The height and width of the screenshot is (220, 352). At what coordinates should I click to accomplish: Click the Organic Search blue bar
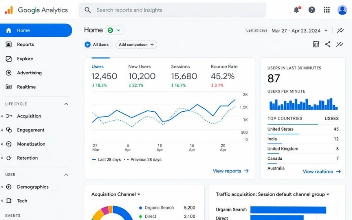[x=288, y=210]
